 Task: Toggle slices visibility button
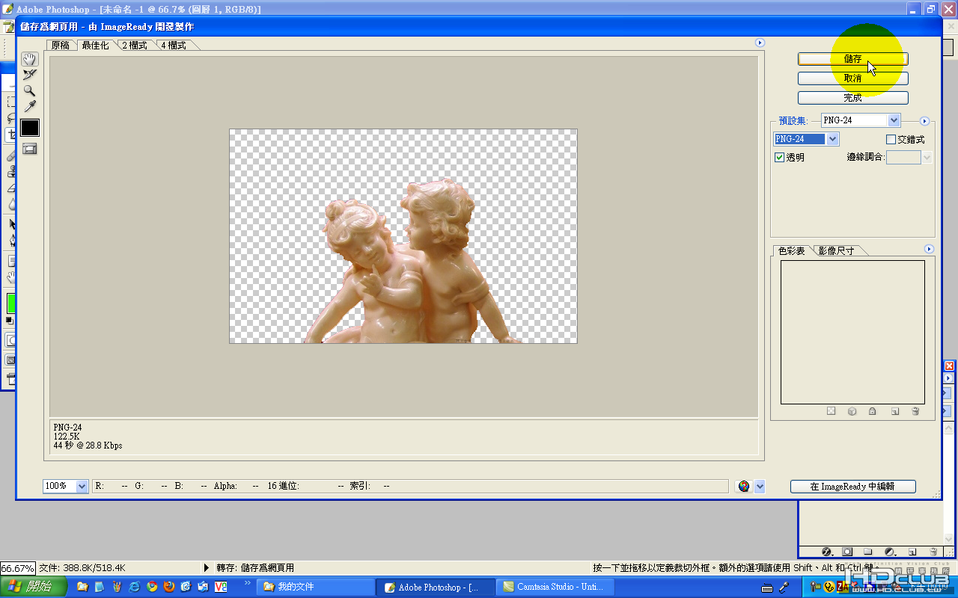point(30,149)
